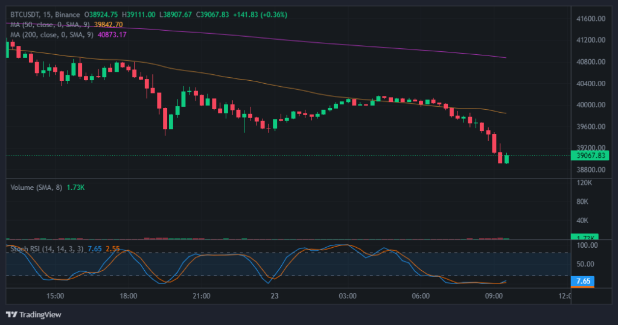The image size is (618, 325).
Task: Click the 09:00 time axis label
Action: (x=494, y=296)
